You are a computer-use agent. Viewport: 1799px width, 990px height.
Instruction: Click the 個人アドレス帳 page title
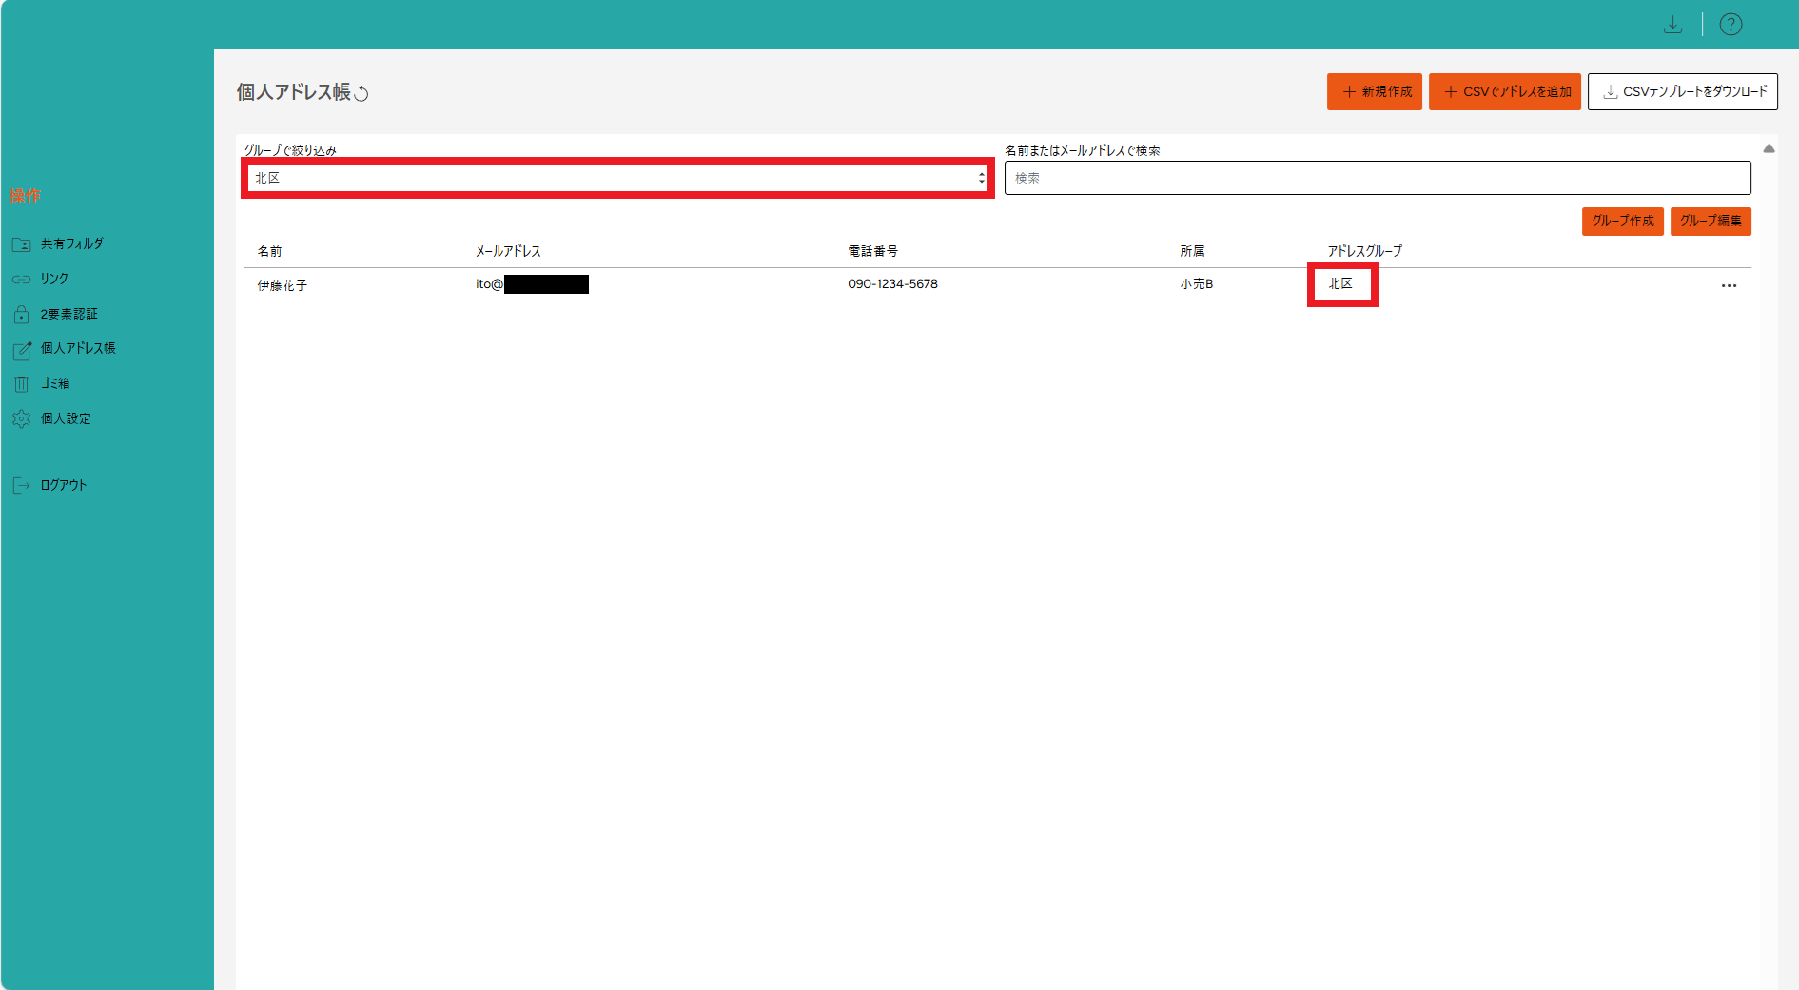tap(293, 92)
